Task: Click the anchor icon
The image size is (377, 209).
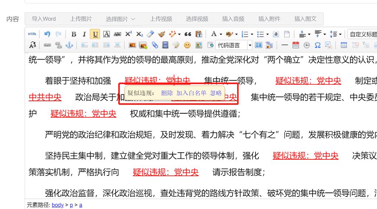Action: 69,45
